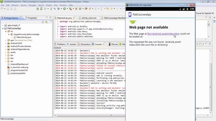Click "Web page not available" heading
Viewport: 216px width, 121px height.
point(148,27)
